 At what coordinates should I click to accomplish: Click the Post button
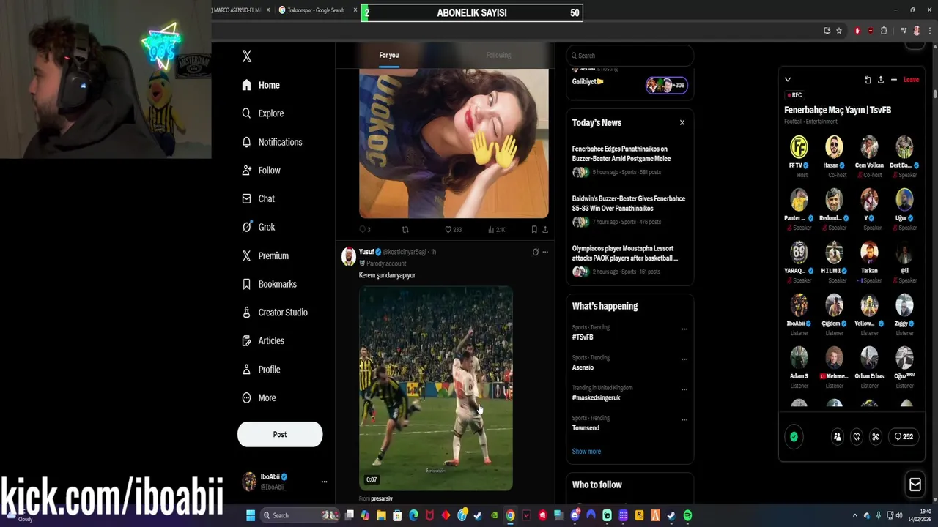point(280,434)
